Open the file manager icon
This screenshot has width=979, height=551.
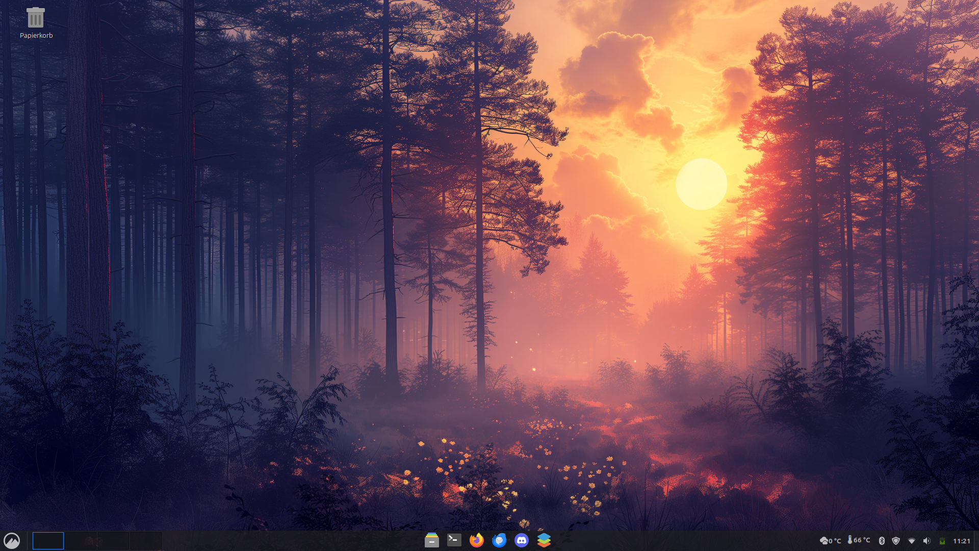pyautogui.click(x=432, y=540)
